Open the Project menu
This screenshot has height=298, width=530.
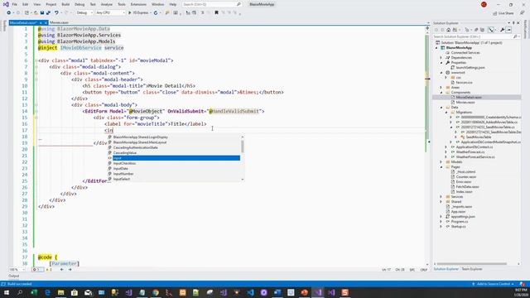pos(51,4)
